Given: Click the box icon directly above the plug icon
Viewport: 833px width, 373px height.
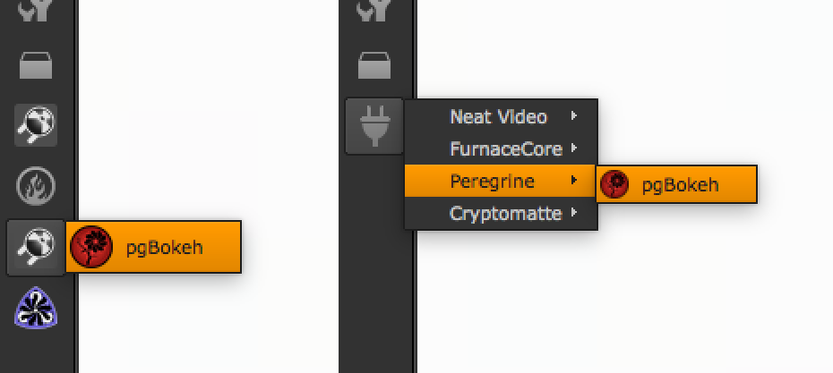Looking at the screenshot, I should [x=374, y=65].
